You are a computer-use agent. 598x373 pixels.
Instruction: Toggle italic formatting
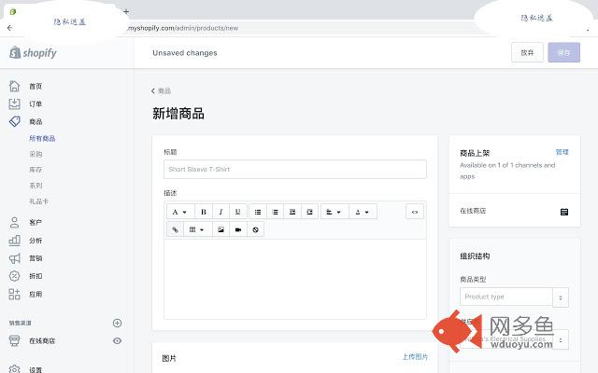click(x=221, y=212)
